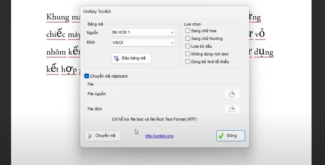Image resolution: width=325 pixels, height=165 pixels.
Task: Click into File đích path field
Action: pos(165,109)
